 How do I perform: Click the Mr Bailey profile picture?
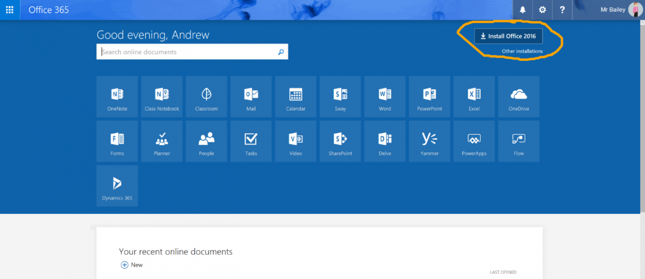(635, 10)
